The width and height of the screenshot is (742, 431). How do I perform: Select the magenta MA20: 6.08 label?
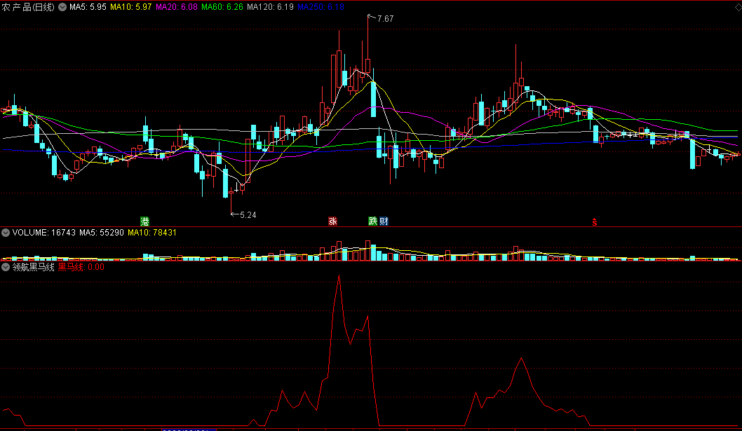(x=177, y=7)
